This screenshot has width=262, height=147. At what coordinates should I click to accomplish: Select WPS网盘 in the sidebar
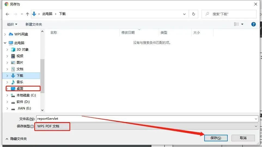pos(21,34)
